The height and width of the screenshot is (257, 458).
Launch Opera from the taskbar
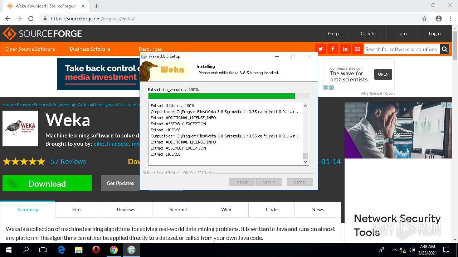[96, 250]
